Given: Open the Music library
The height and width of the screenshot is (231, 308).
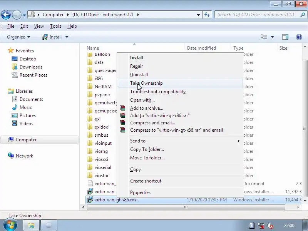Looking at the screenshot, I should coord(25,107).
